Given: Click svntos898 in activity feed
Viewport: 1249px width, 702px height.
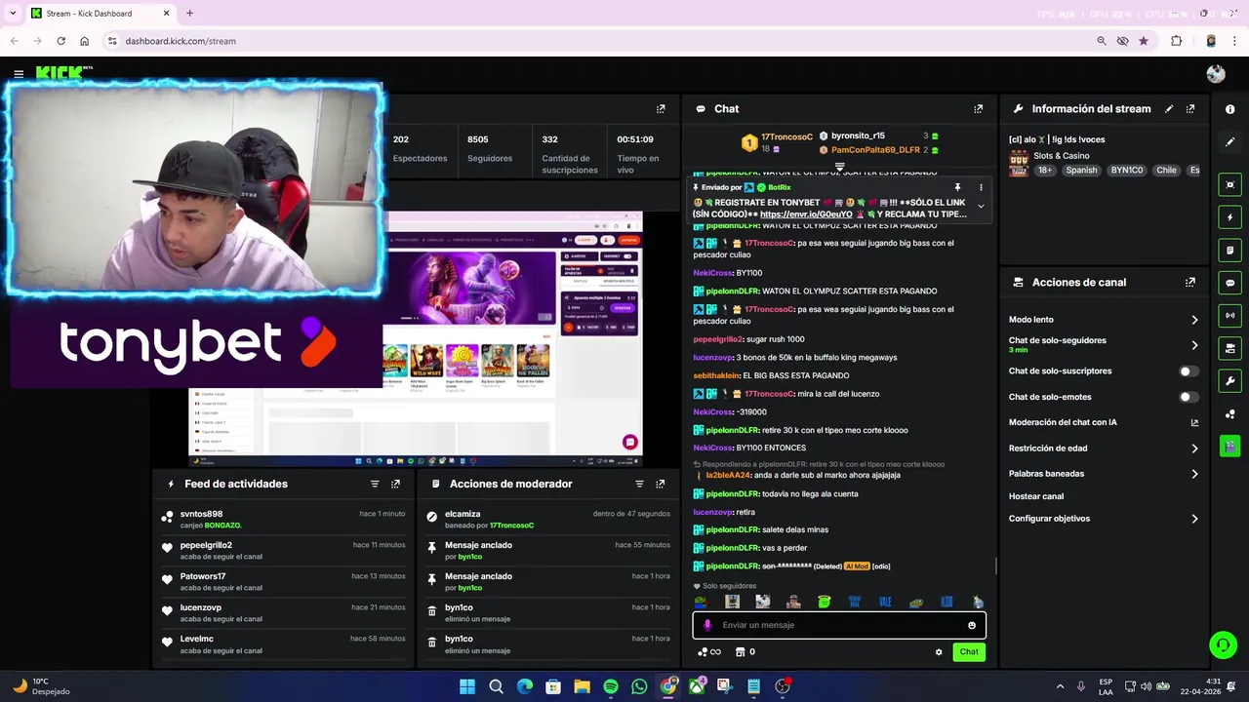Looking at the screenshot, I should [x=201, y=514].
